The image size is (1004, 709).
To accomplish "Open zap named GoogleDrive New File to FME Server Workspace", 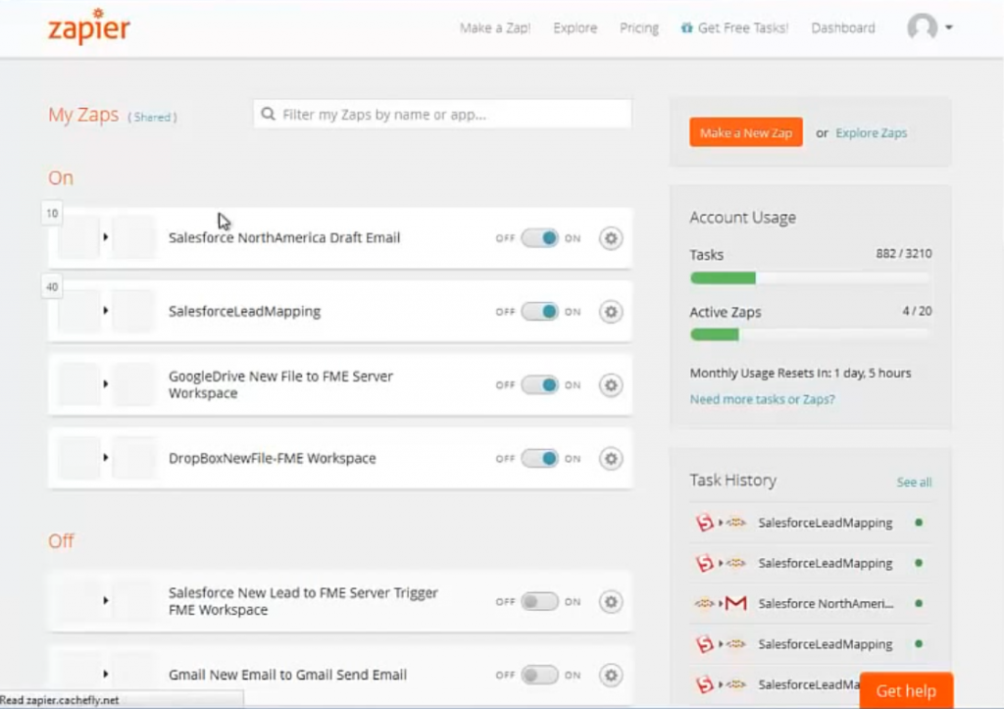I will (280, 384).
